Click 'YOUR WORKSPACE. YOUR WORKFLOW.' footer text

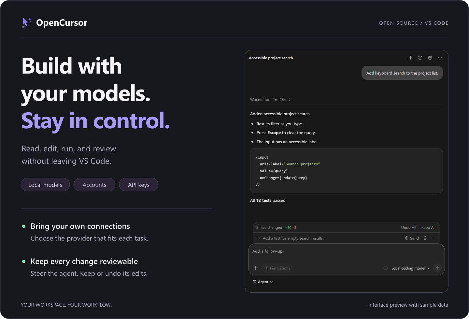pos(66,305)
